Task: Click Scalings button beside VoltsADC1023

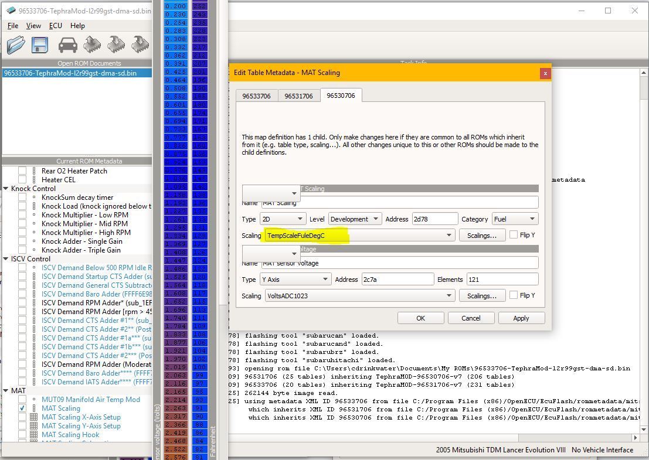Action: tap(481, 296)
